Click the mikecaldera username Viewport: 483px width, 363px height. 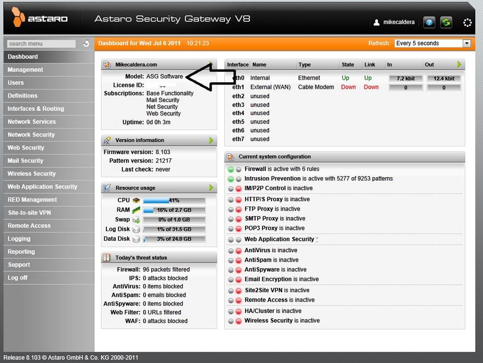[x=399, y=22]
